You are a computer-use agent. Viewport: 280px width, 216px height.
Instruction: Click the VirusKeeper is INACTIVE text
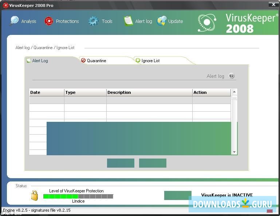tap(227, 195)
